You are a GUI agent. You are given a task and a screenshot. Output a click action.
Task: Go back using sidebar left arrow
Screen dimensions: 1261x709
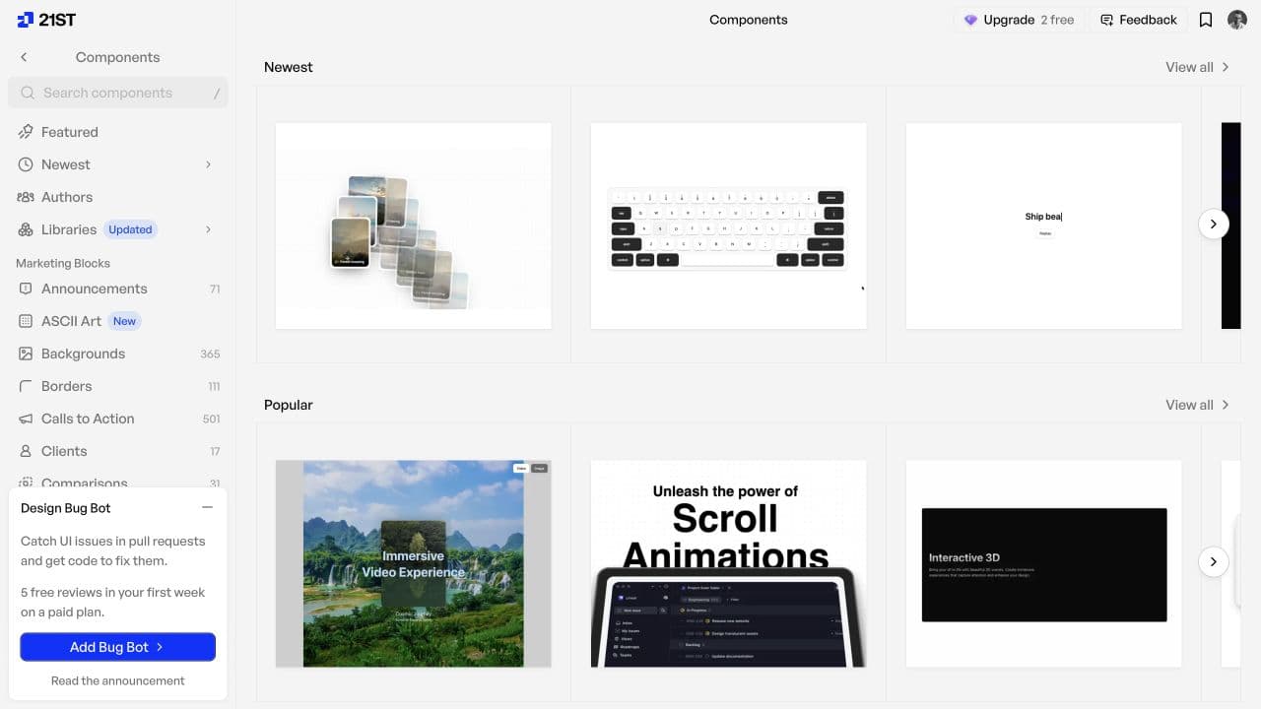[x=24, y=57]
